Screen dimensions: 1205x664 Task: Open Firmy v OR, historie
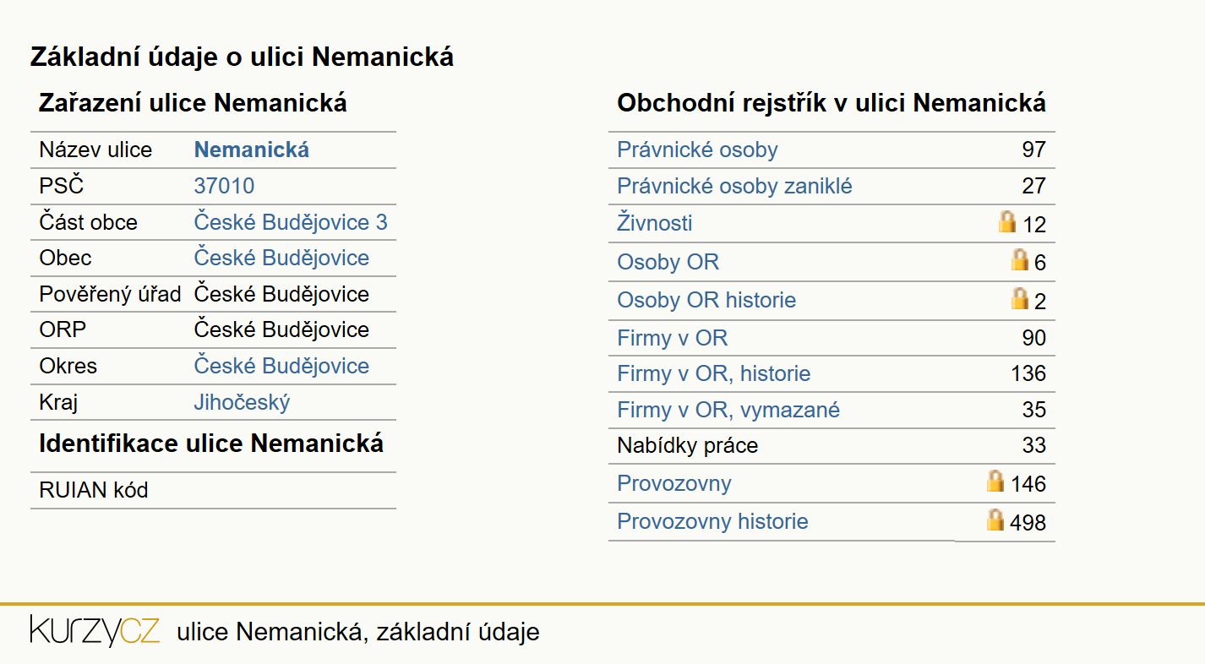pos(713,373)
